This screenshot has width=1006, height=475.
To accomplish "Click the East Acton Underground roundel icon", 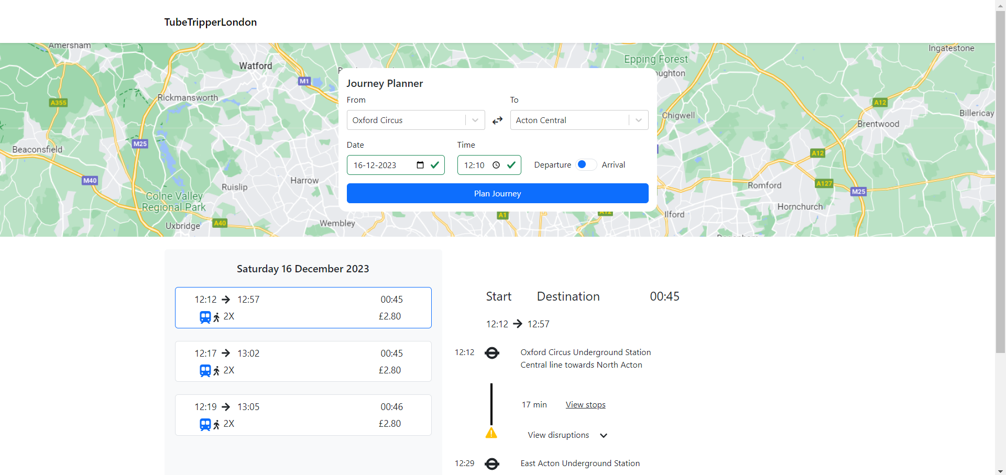I will coord(491,464).
